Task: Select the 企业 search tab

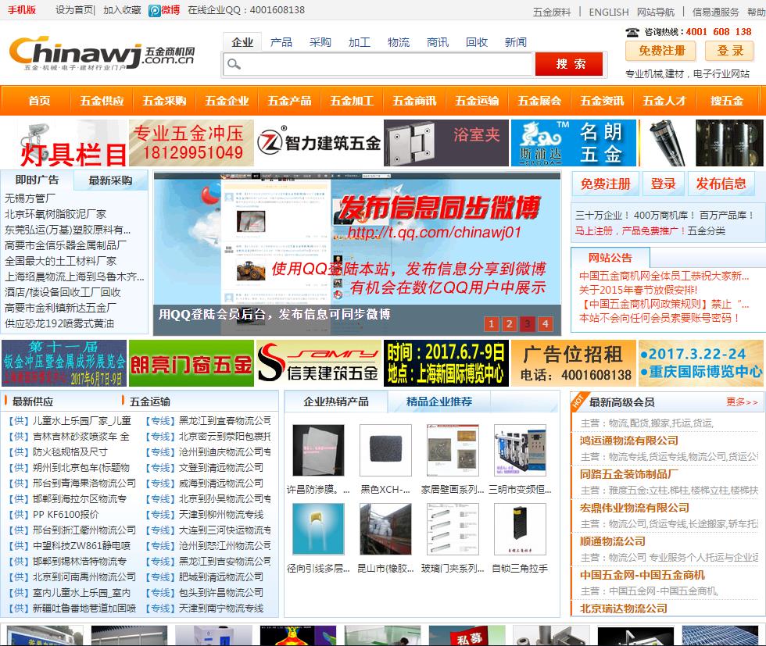Action: (x=242, y=42)
